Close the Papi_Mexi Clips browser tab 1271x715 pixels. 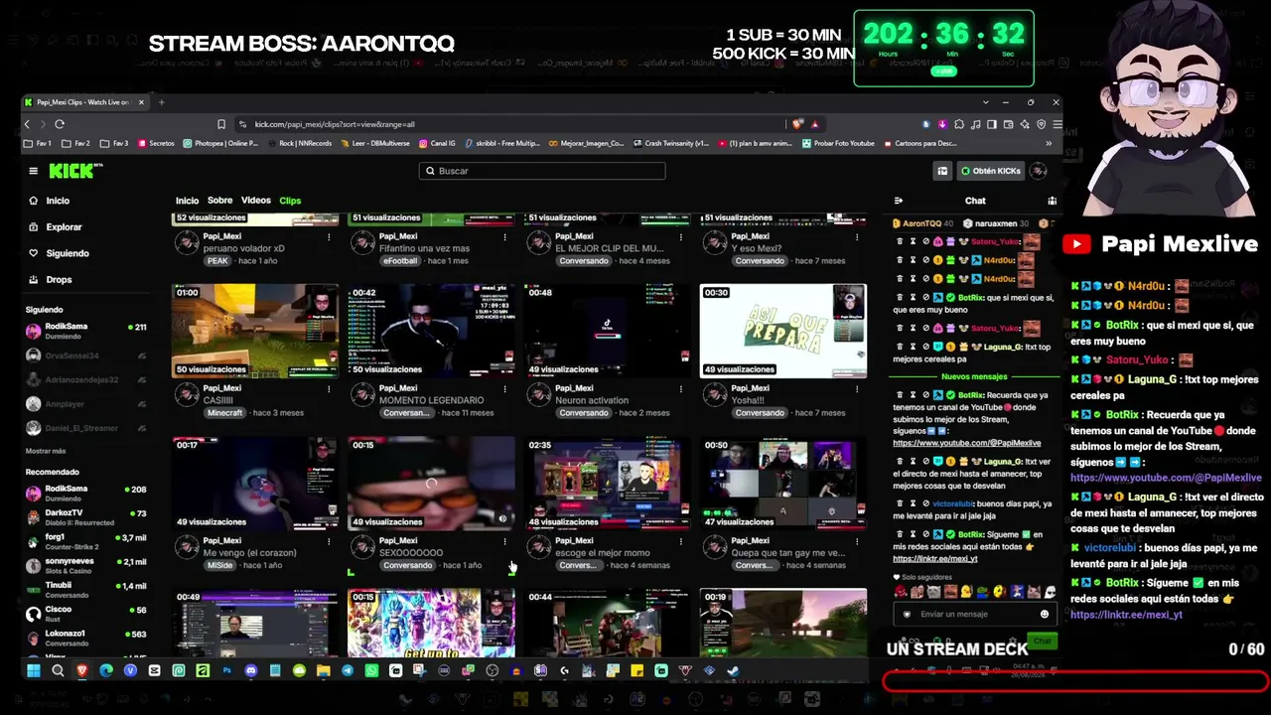point(141,102)
